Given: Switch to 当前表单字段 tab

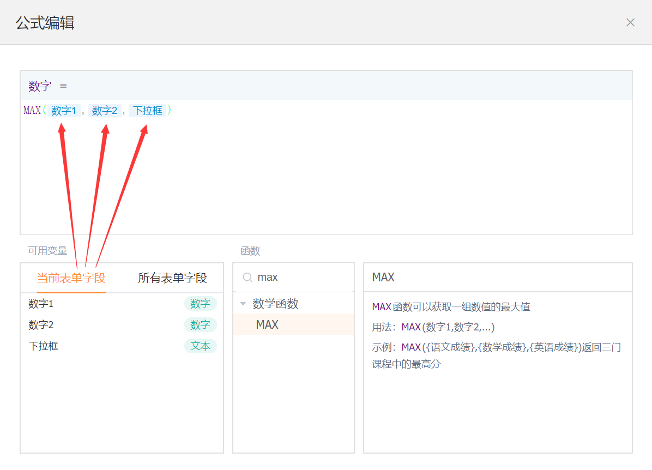Looking at the screenshot, I should (71, 278).
